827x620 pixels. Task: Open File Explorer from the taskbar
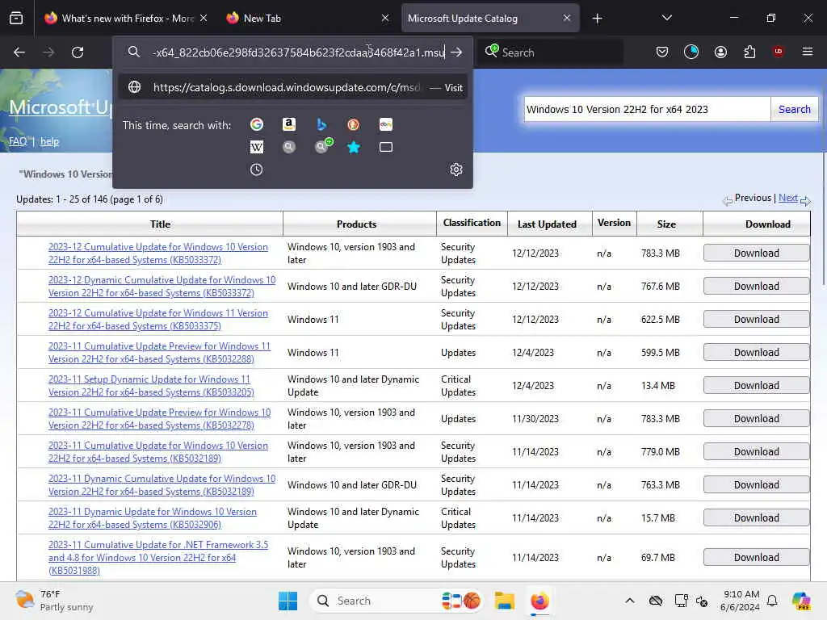point(504,601)
